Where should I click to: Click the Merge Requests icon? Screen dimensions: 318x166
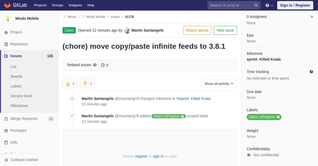(6, 119)
